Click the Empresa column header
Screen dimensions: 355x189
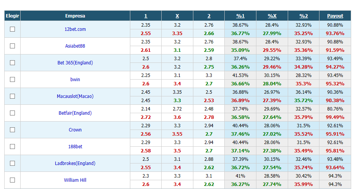[75, 16]
